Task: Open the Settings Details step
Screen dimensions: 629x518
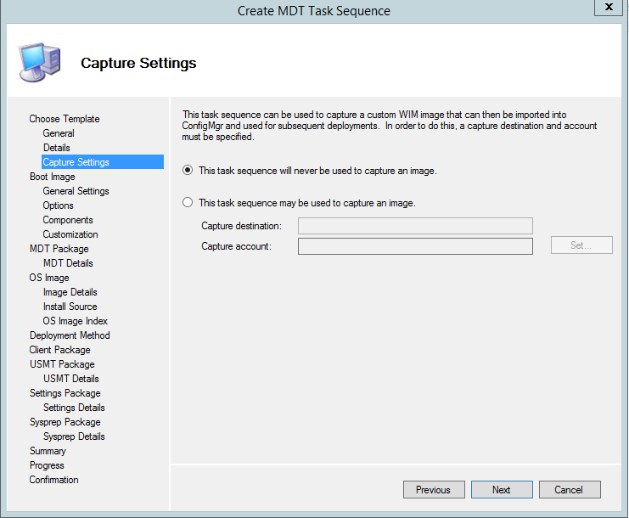Action: (74, 408)
